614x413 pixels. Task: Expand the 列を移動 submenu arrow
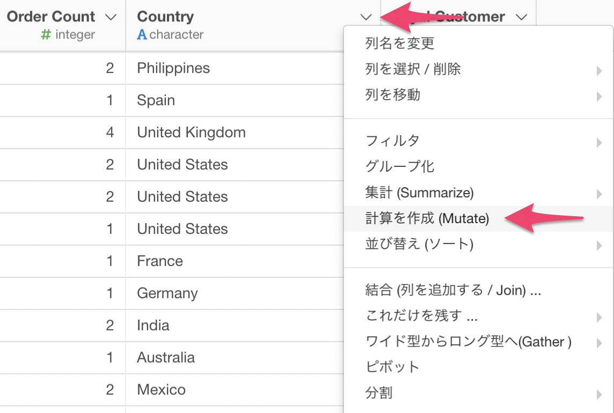(x=598, y=97)
